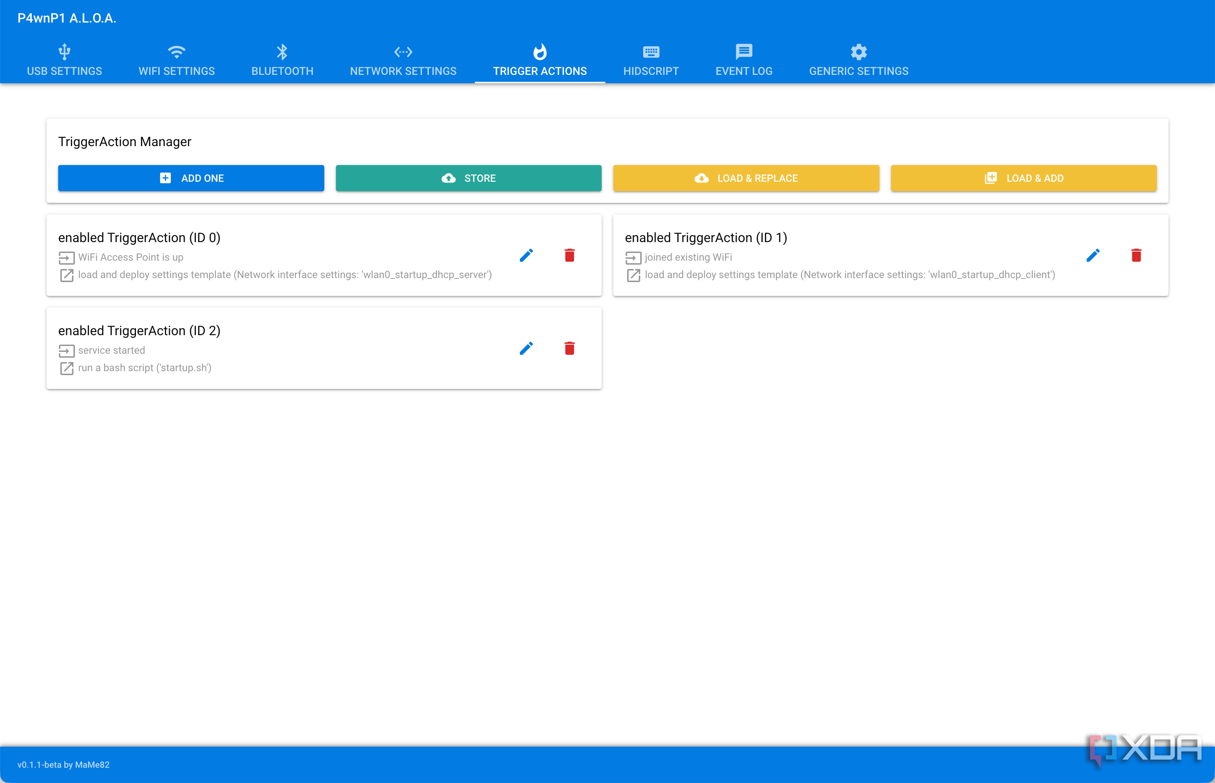Edit TriggerAction ID 0 with pencil icon
Image resolution: width=1215 pixels, height=783 pixels.
[526, 255]
